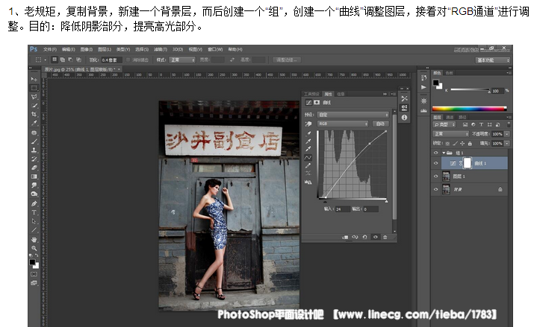The width and height of the screenshot is (534, 327).
Task: Open the 滤镜(T) menu
Action: (x=161, y=50)
